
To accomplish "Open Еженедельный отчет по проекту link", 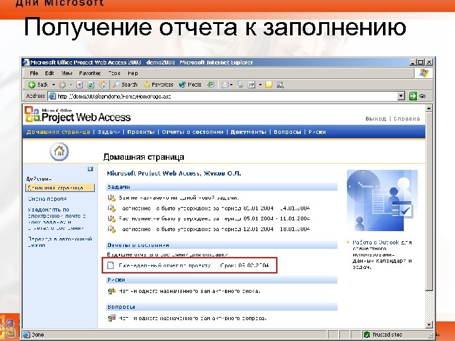I will coord(165,265).
